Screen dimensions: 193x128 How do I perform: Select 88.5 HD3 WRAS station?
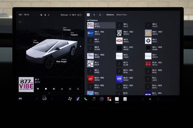click(x=159, y=33)
